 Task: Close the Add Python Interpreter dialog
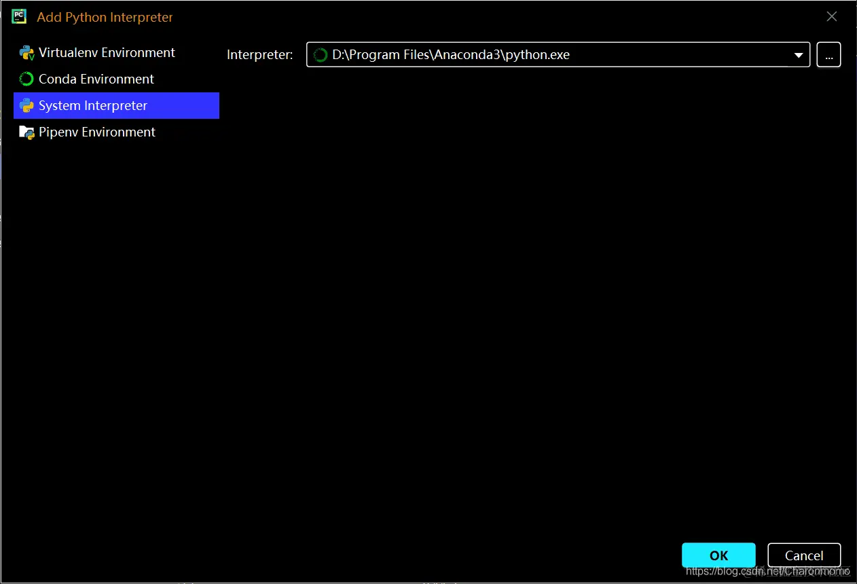[831, 16]
